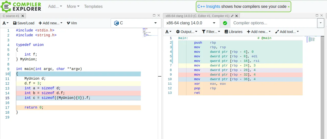Click source line 'int a = sizeof d;'
The image size is (327, 139).
tap(42, 88)
